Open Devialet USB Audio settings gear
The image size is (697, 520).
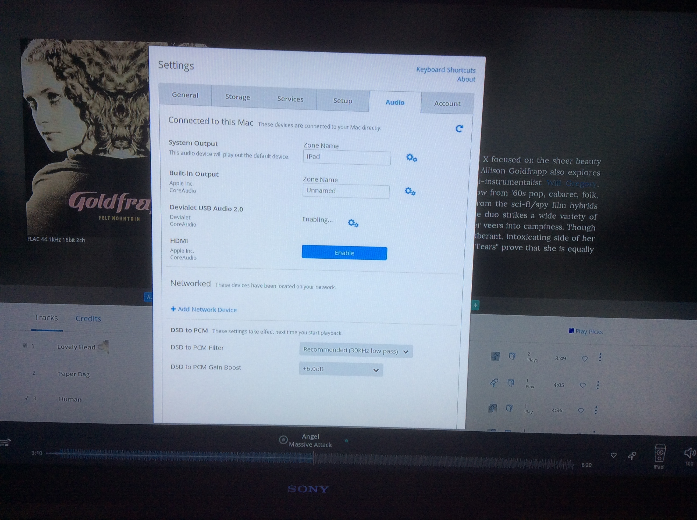point(353,223)
